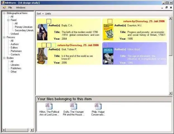The width and height of the screenshot is (174, 134).
Task: Click the year 2004 on the Bayly card
Action: click(x=64, y=39)
